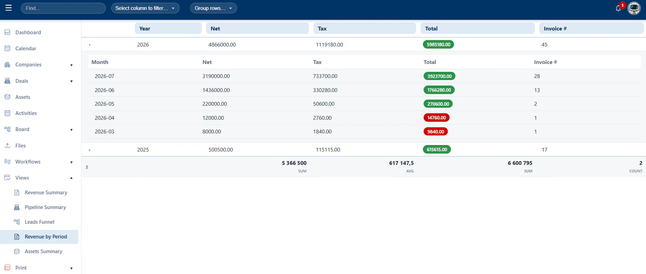Click the Companies building icon

pos(7,64)
